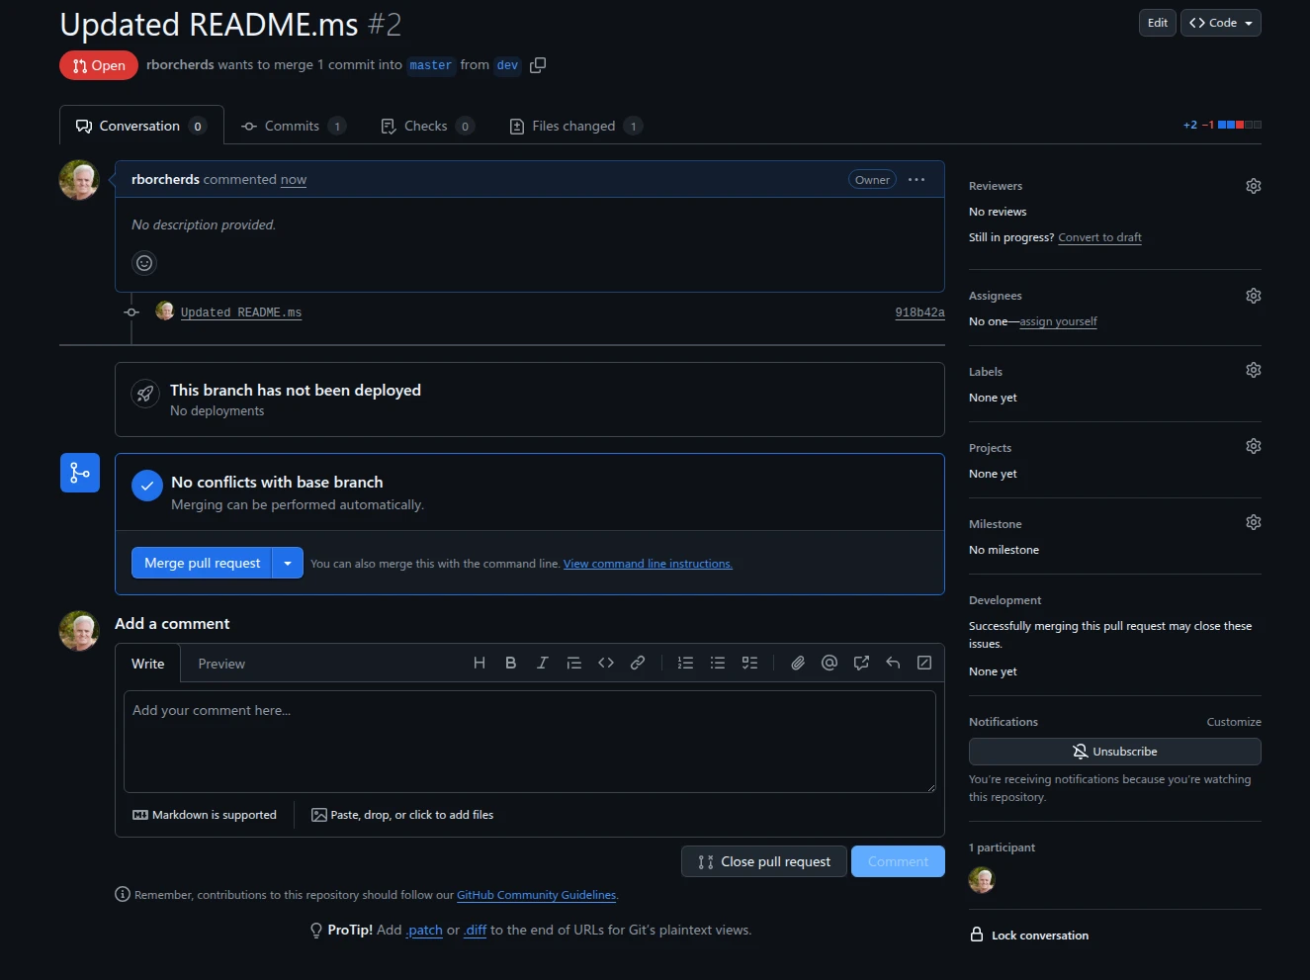Click the rborcherds username in the header

point(180,64)
